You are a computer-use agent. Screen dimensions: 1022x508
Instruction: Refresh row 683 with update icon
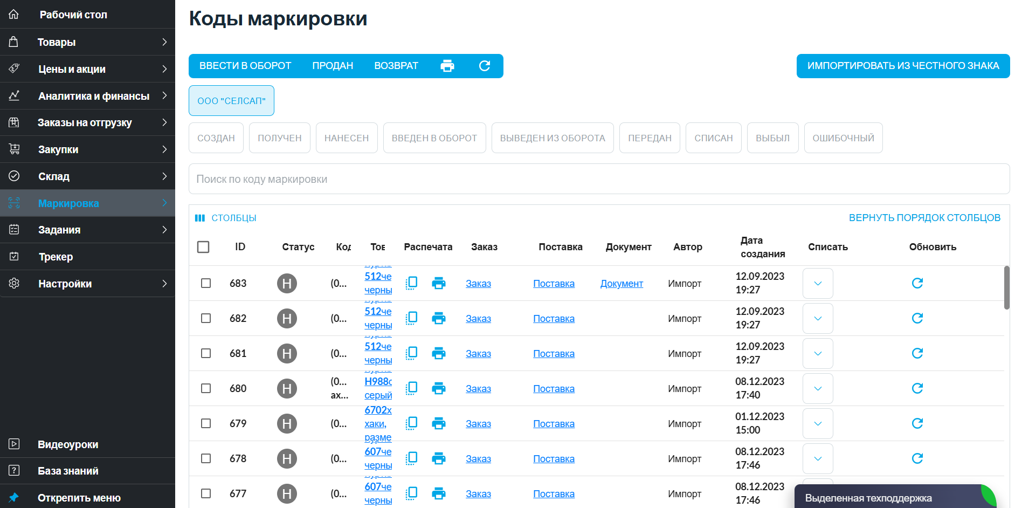click(x=917, y=283)
